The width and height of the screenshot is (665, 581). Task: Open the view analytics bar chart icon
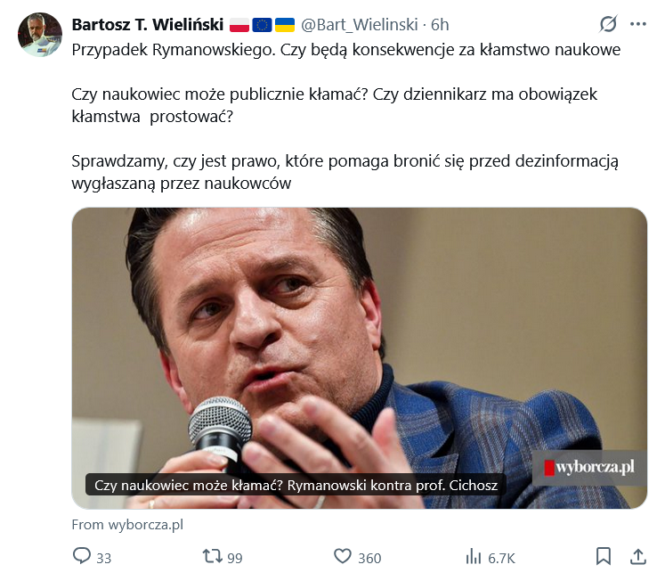[x=474, y=557]
